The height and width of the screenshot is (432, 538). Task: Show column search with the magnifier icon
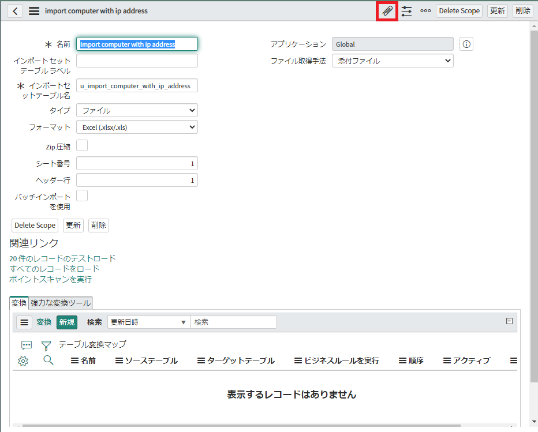tap(48, 360)
